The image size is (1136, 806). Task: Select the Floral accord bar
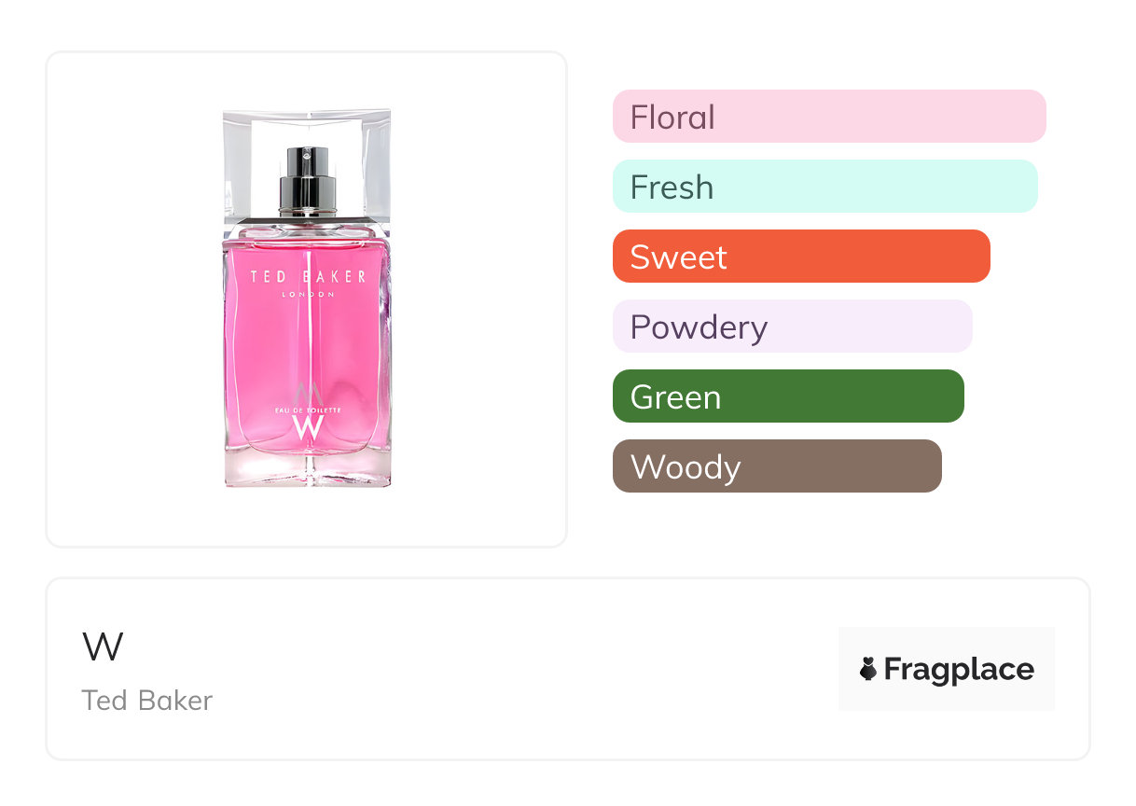828,117
